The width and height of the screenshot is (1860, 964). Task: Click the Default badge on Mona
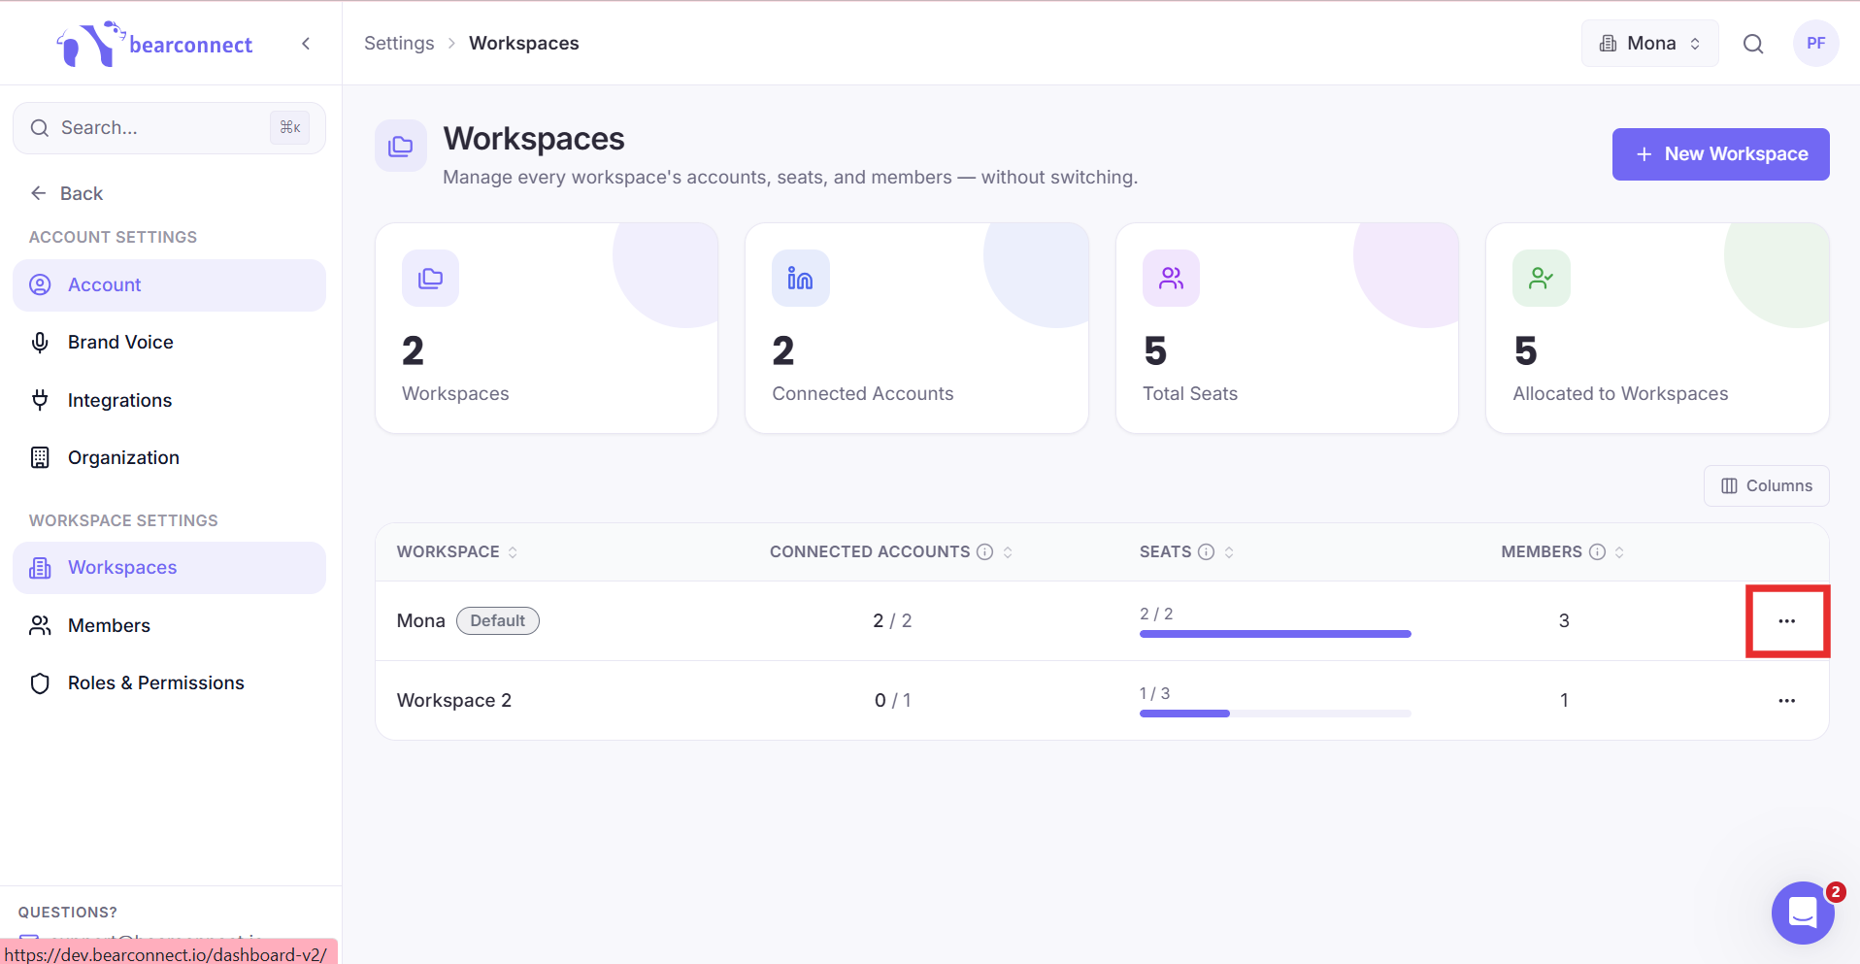click(497, 621)
